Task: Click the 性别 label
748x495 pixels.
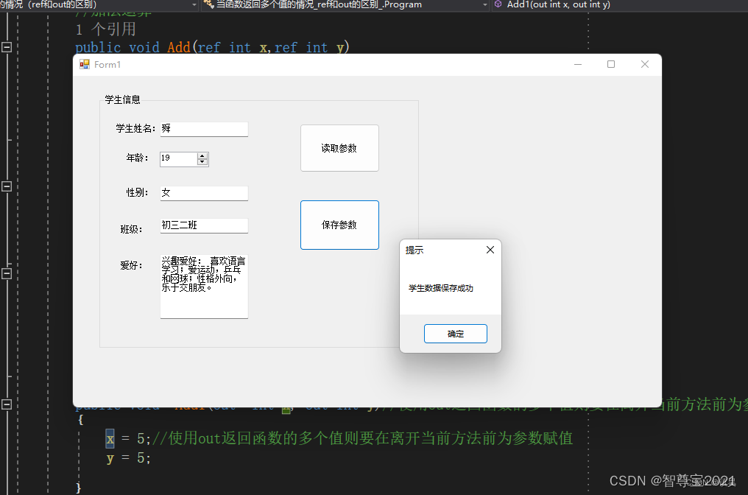Action: [137, 192]
